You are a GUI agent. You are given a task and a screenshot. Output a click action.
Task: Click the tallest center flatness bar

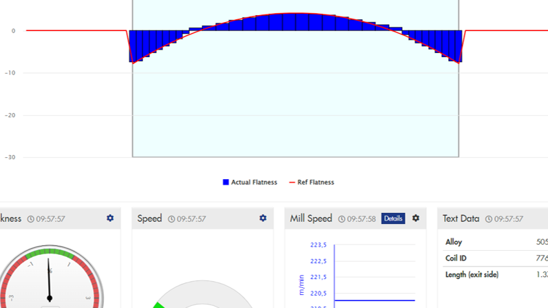(295, 21)
